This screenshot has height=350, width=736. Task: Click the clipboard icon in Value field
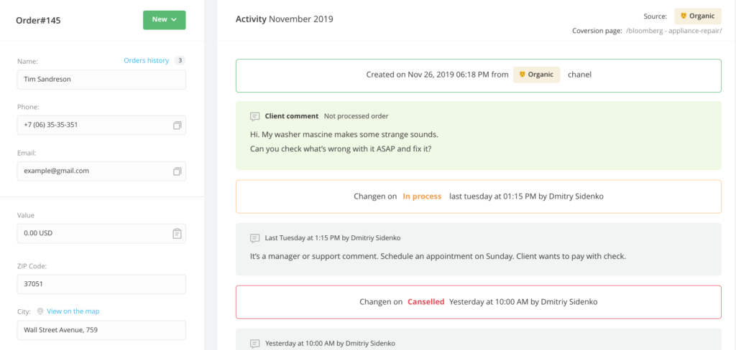(177, 233)
